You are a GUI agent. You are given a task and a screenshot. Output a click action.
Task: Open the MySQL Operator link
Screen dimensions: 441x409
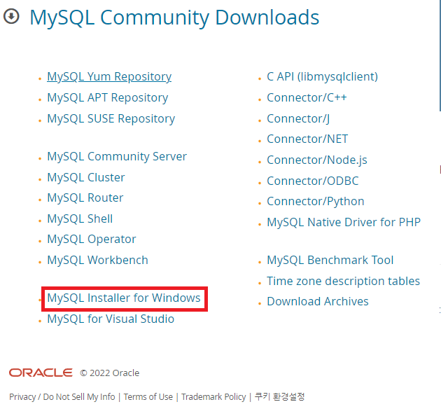pyautogui.click(x=92, y=239)
